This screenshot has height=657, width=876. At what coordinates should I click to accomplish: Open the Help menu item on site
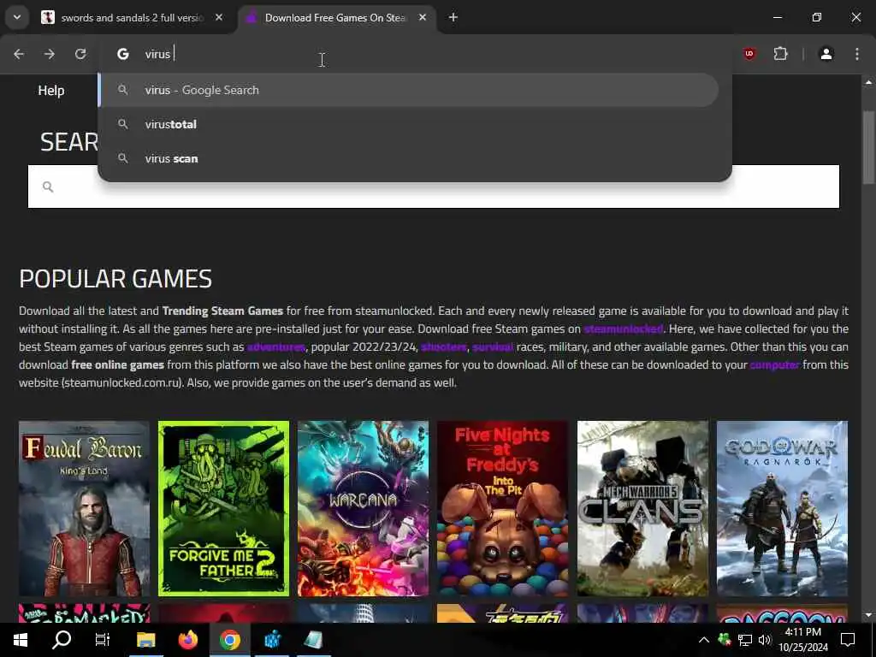[50, 91]
